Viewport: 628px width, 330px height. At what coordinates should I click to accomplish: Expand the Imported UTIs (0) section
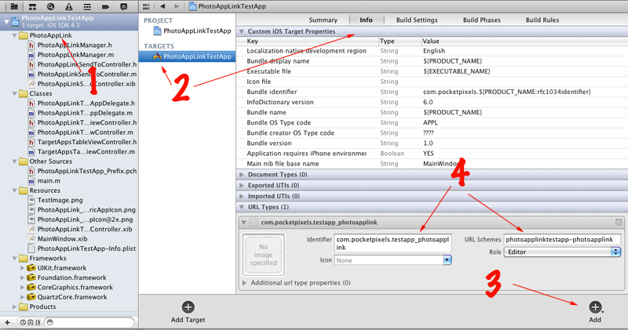[x=242, y=197]
